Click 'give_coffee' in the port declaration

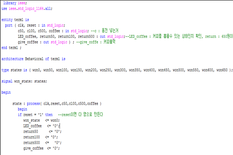pos(28,42)
